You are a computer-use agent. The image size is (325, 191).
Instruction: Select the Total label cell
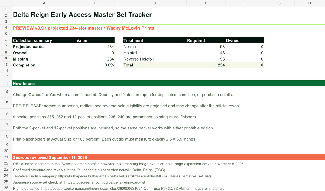coord(155,65)
